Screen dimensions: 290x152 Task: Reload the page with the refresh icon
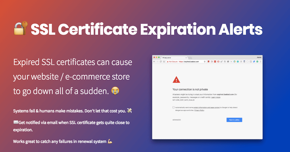coord(161,62)
